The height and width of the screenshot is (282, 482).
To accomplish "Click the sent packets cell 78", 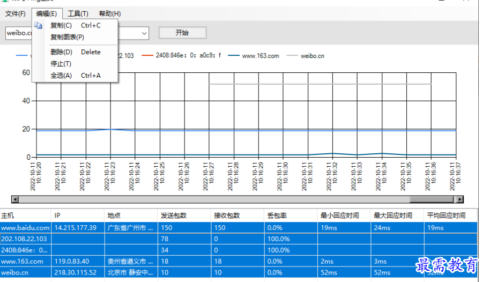I will click(184, 239).
